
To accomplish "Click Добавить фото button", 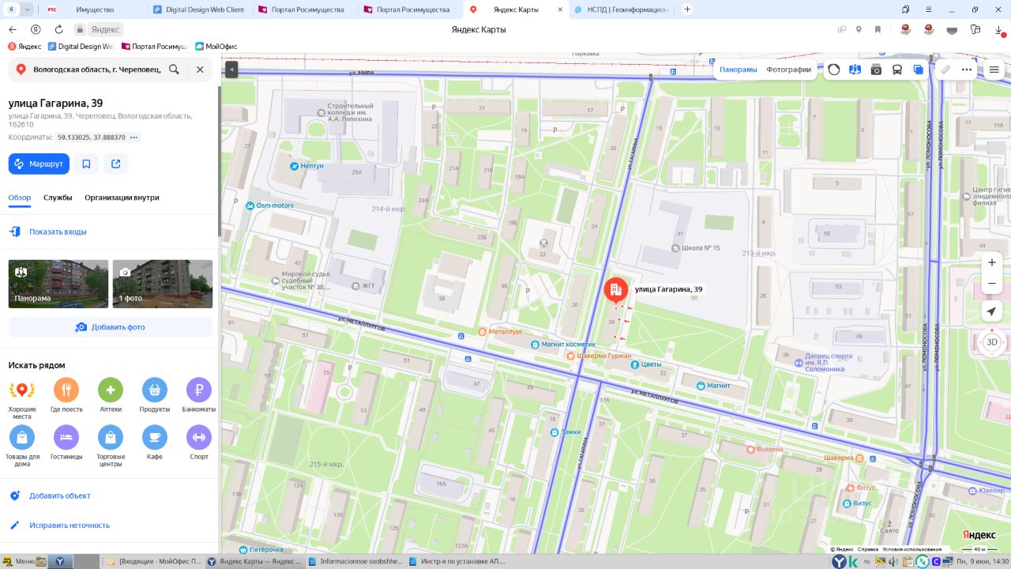I will click(x=111, y=327).
